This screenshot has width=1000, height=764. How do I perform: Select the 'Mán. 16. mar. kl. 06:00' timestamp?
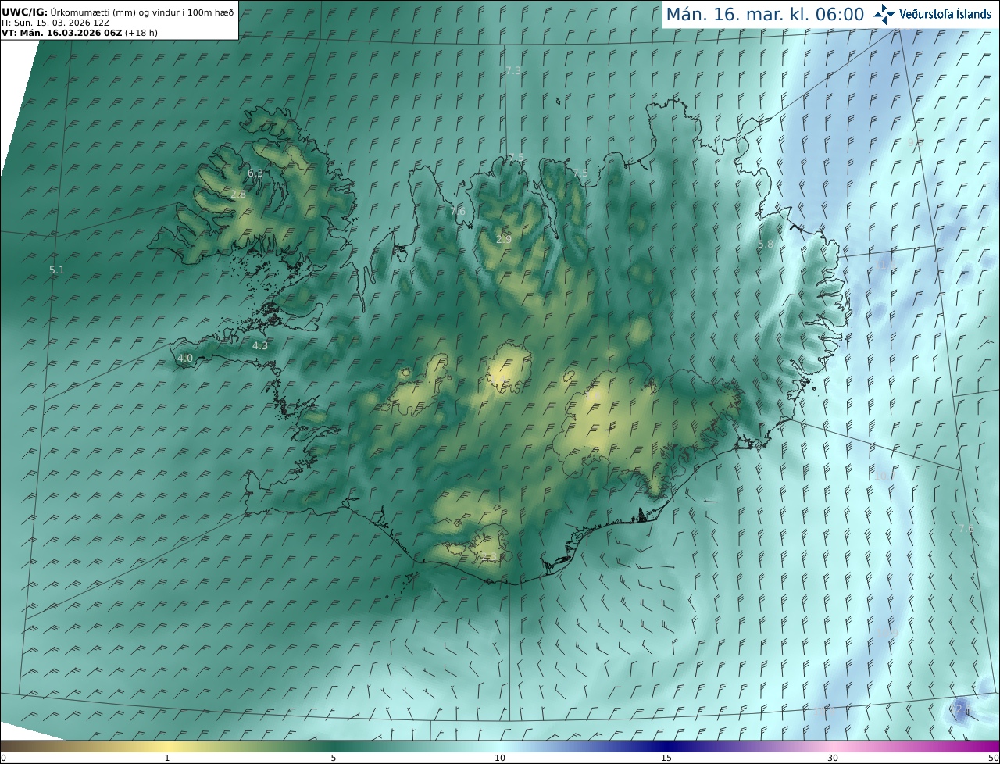[765, 14]
